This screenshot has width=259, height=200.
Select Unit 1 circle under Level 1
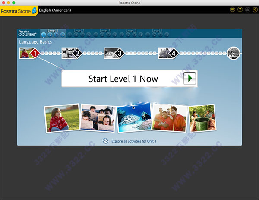pos(44,35)
